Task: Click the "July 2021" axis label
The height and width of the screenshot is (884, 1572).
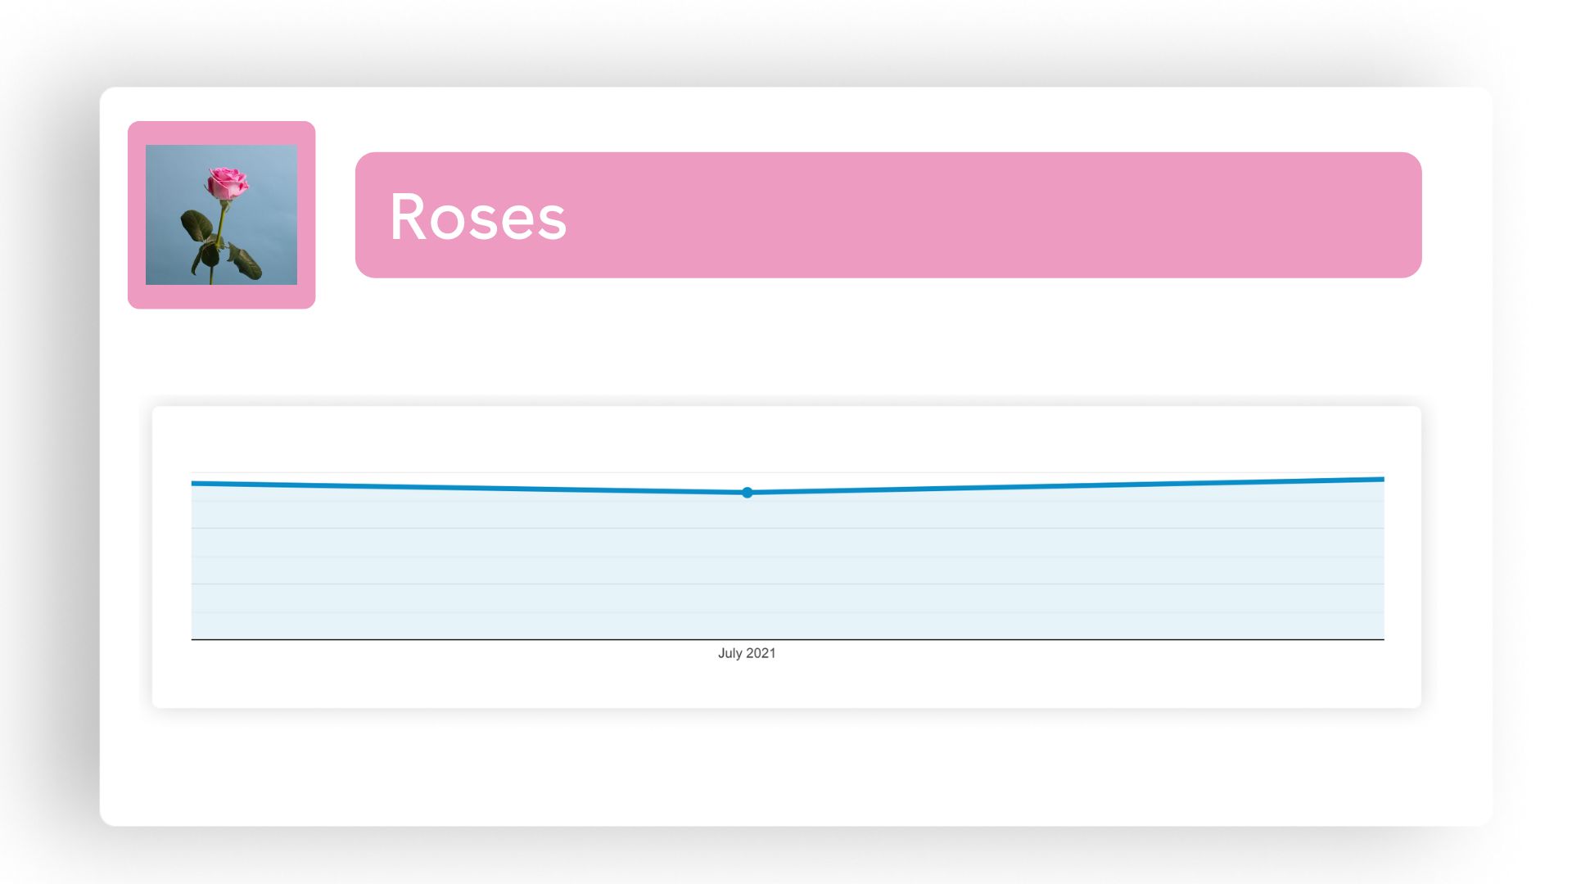Action: [747, 653]
